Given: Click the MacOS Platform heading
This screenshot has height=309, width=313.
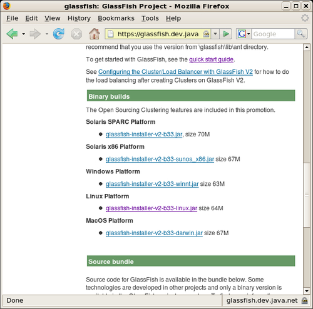Looking at the screenshot, I should tap(110, 221).
